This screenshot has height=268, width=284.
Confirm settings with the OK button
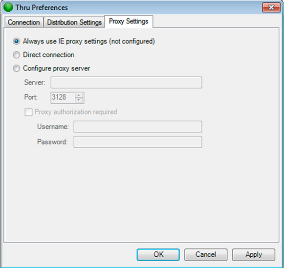click(x=158, y=255)
